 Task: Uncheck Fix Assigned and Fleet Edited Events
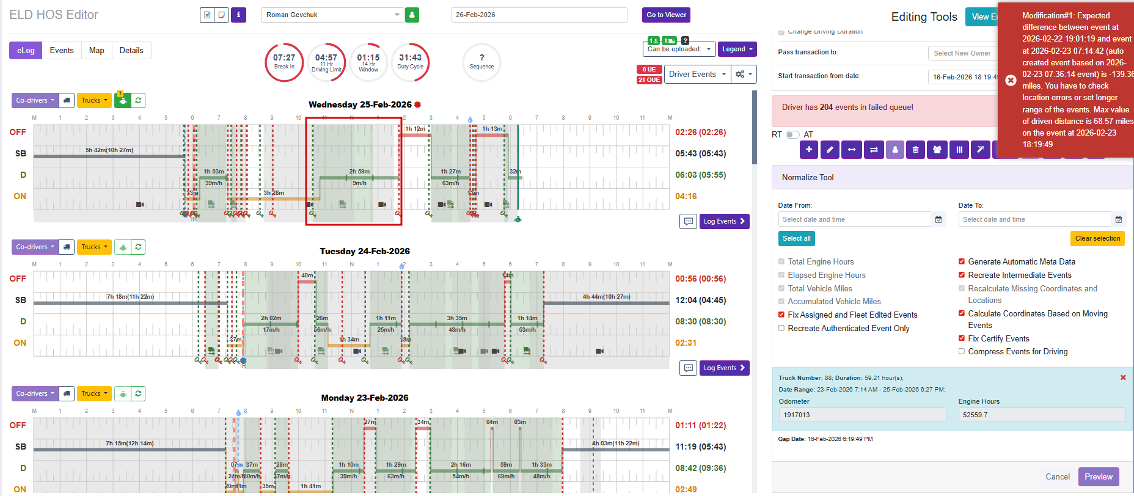coord(781,315)
